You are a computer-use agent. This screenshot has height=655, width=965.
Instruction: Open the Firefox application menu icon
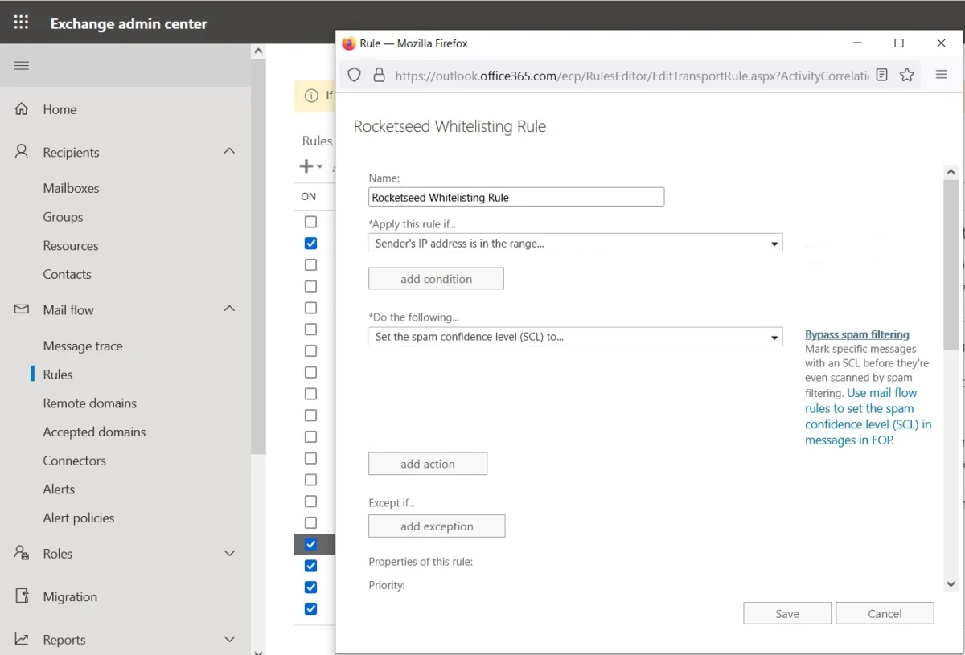click(941, 75)
